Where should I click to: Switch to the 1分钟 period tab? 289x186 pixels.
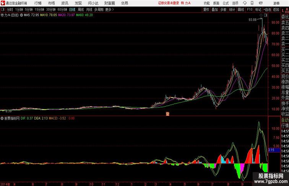pos(19,10)
